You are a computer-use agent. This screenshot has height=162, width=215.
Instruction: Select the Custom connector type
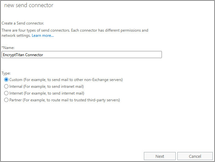click(6, 80)
